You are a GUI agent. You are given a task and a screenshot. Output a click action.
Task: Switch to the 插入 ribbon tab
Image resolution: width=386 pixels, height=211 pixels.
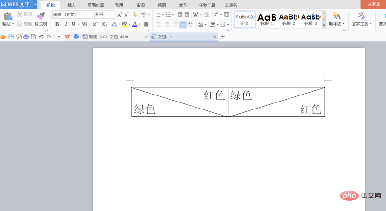(71, 5)
